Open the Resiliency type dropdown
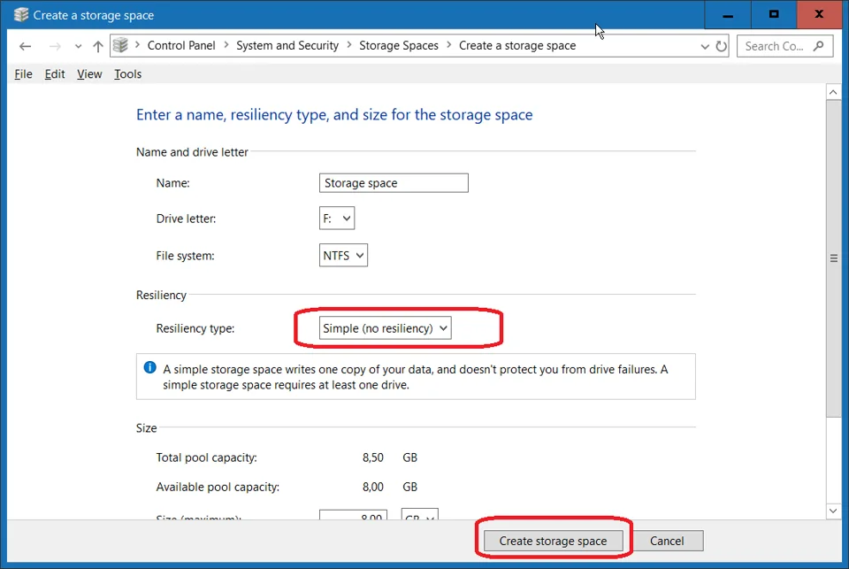The image size is (849, 569). [385, 328]
